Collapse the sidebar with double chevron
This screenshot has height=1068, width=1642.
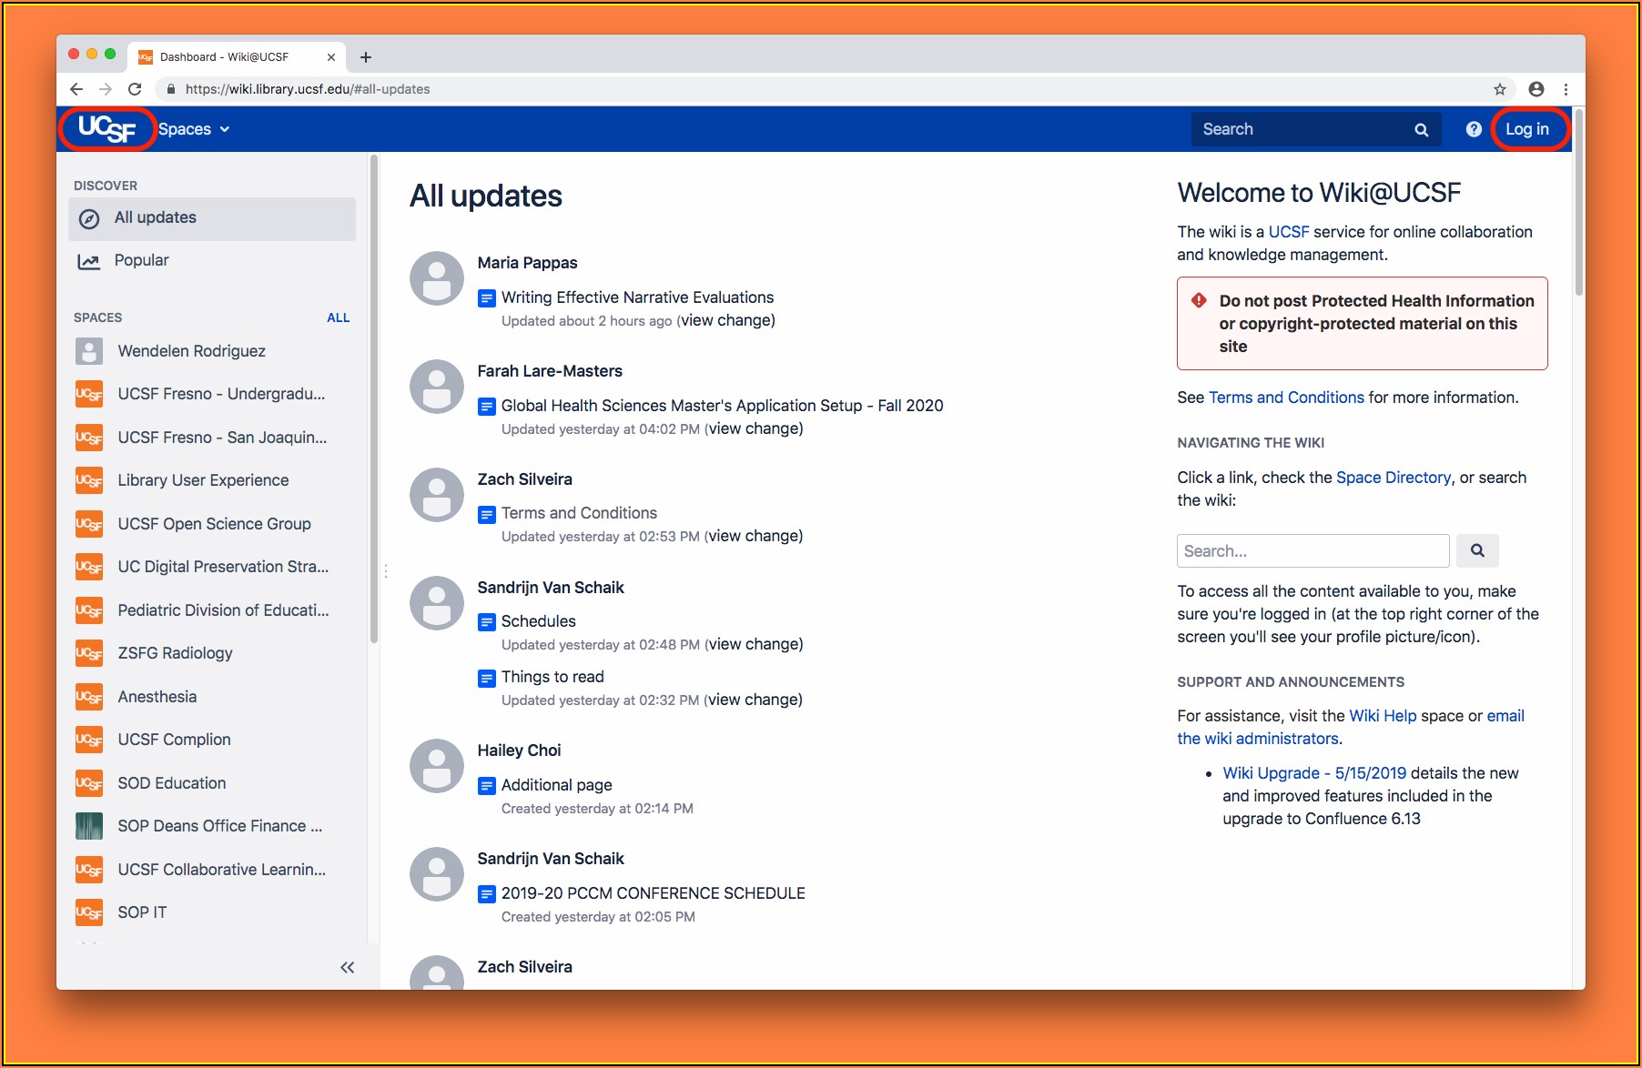pos(347,967)
